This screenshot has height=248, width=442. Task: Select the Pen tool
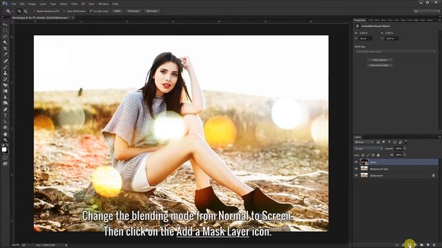pos(5,110)
